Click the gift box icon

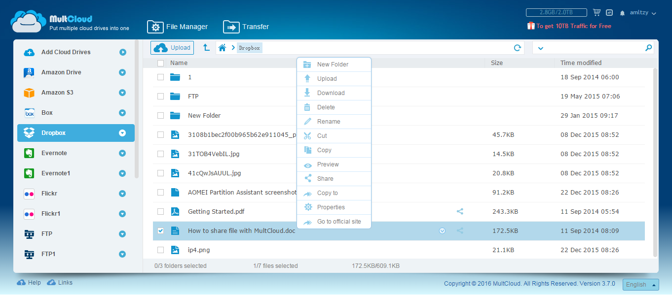coord(531,26)
